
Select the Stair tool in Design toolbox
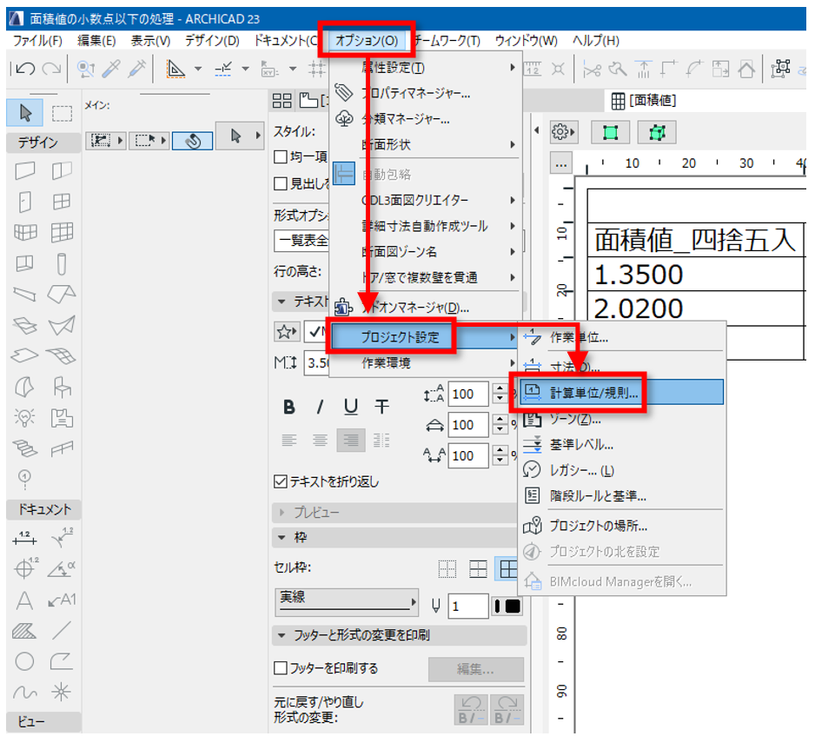[25, 448]
